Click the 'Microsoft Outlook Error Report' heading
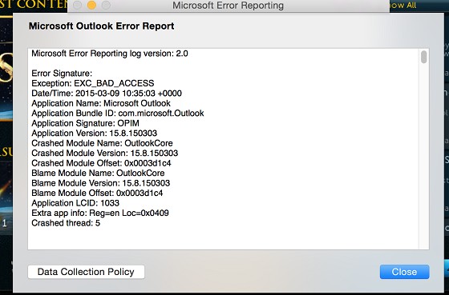449x295 pixels. [x=101, y=26]
